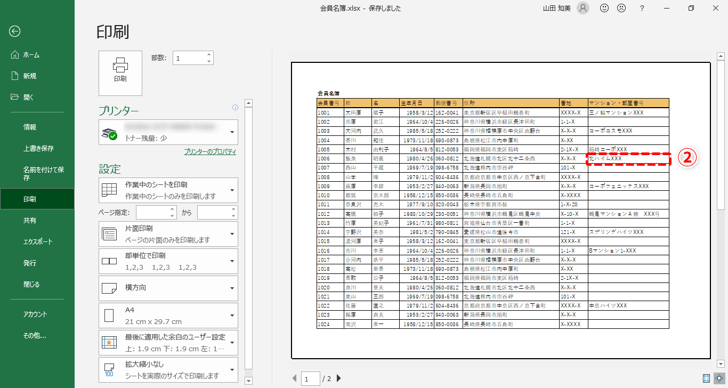728x388 pixels.
Task: Open the 片面印刷 dropdown
Action: click(168, 234)
